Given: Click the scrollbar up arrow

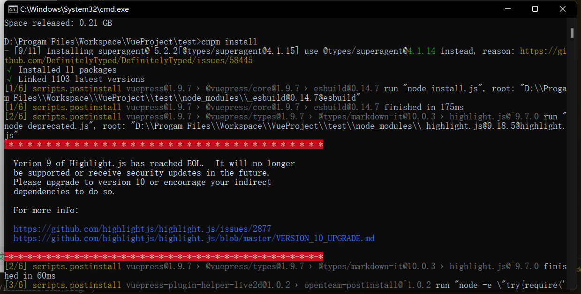Looking at the screenshot, I should pos(572,22).
